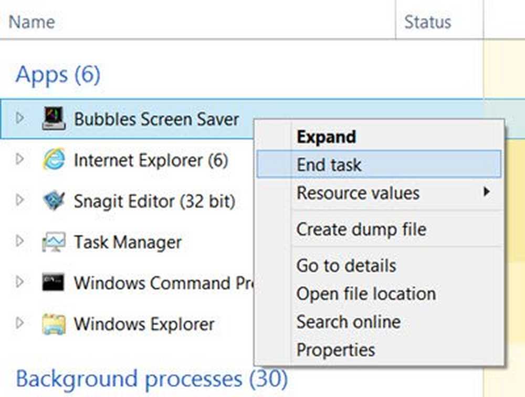Viewport: 525px width, 397px height.
Task: Click the Task Manager app icon
Action: pyautogui.click(x=54, y=242)
